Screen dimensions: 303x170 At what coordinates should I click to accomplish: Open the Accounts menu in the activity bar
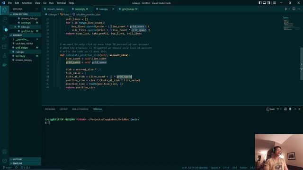(x=4, y=152)
